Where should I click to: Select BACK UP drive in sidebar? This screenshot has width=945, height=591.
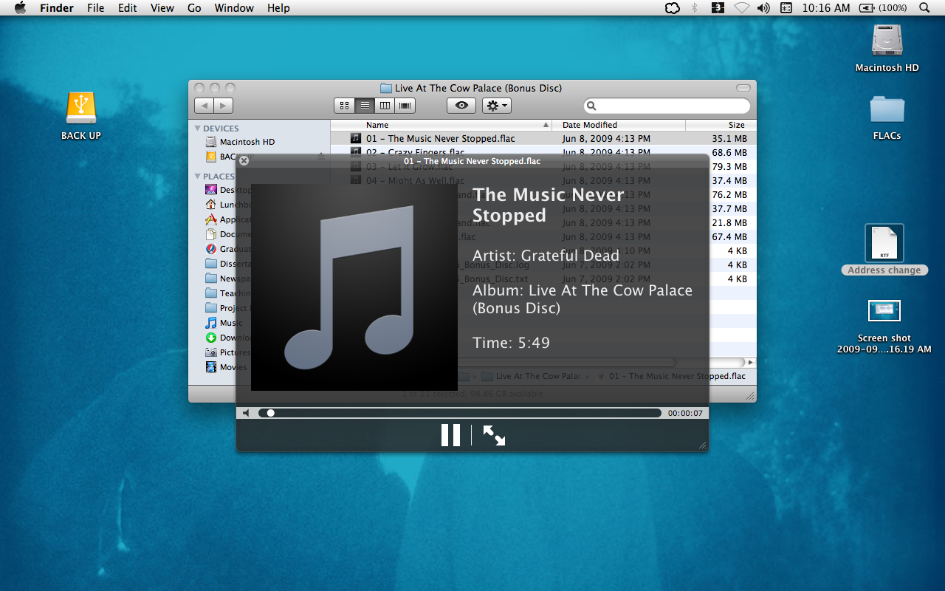tap(229, 157)
